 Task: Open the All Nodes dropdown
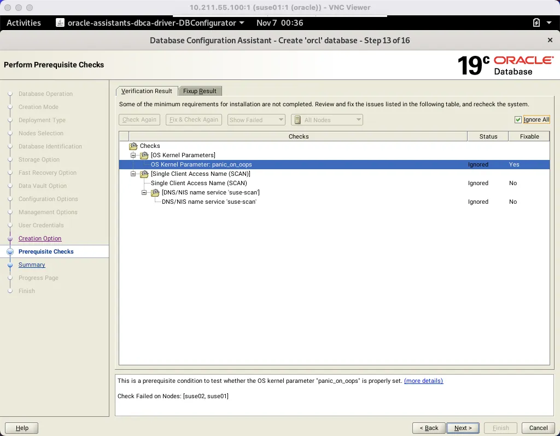358,119
